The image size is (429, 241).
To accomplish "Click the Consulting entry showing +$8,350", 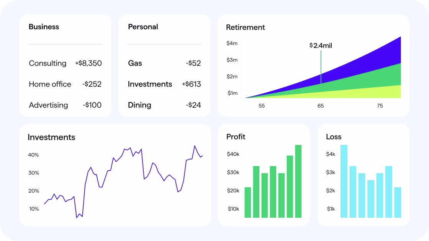I will coord(64,64).
